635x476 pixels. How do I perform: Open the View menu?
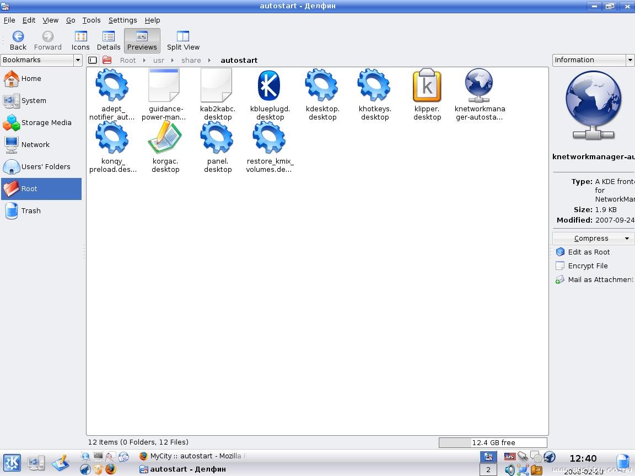pos(51,20)
